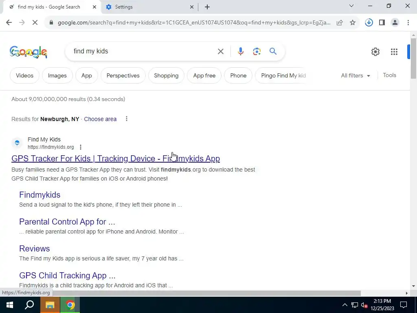Click the horizontal scrollbar right arrow
The width and height of the screenshot is (417, 313).
tap(407, 293)
